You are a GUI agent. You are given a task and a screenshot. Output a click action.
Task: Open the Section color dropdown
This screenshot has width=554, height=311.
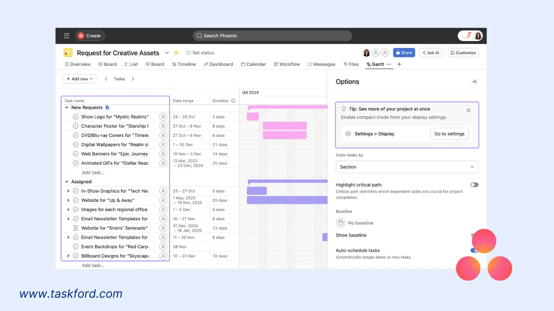tap(407, 167)
